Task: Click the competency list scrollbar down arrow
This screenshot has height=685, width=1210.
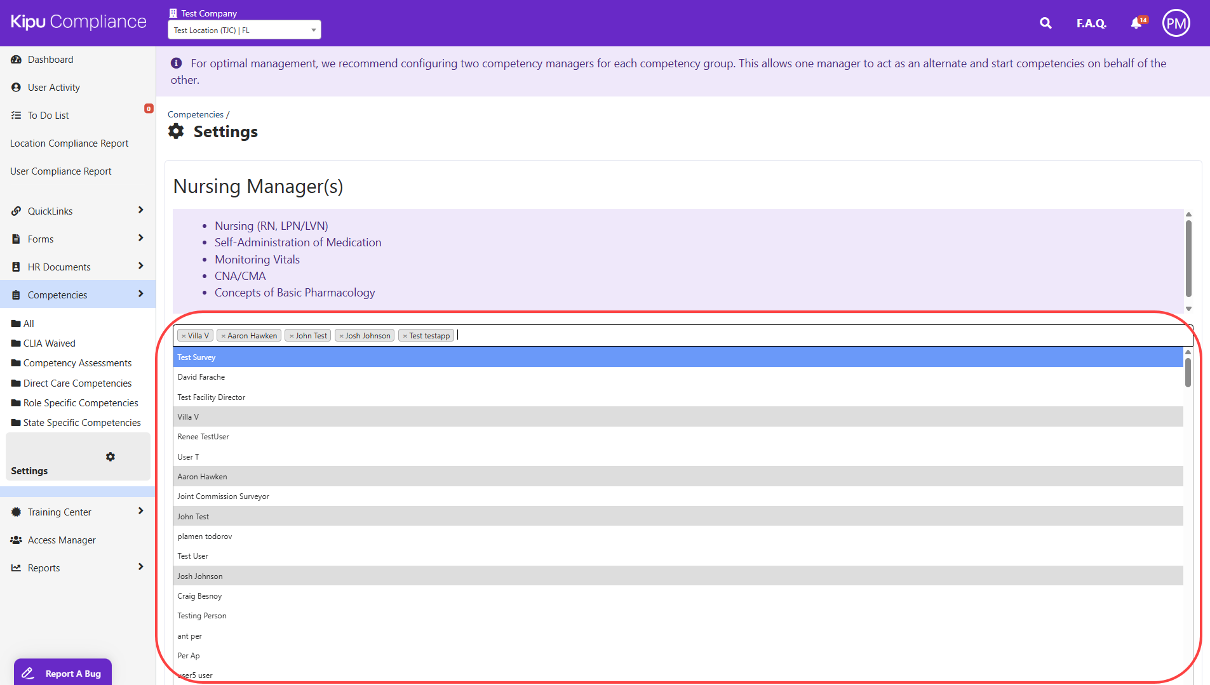Action: pyautogui.click(x=1188, y=309)
